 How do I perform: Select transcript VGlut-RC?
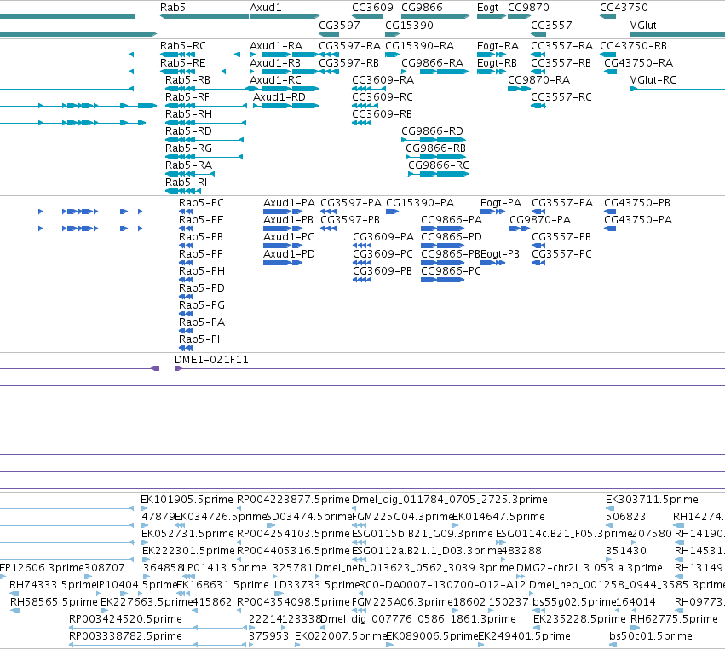click(653, 80)
